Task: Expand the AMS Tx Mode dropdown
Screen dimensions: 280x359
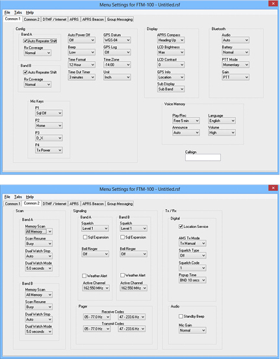Action: [192, 243]
